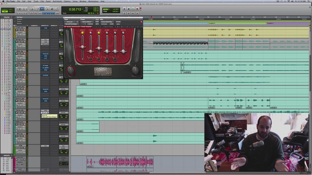Image resolution: width=312 pixels, height=175 pixels.
Task: Click the plugin INPUT knob
Action: coord(71,70)
